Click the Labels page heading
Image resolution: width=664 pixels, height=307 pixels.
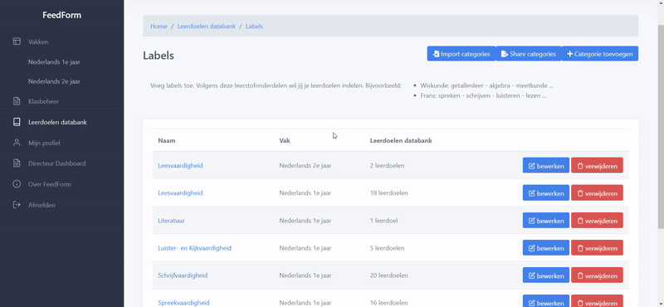(159, 56)
